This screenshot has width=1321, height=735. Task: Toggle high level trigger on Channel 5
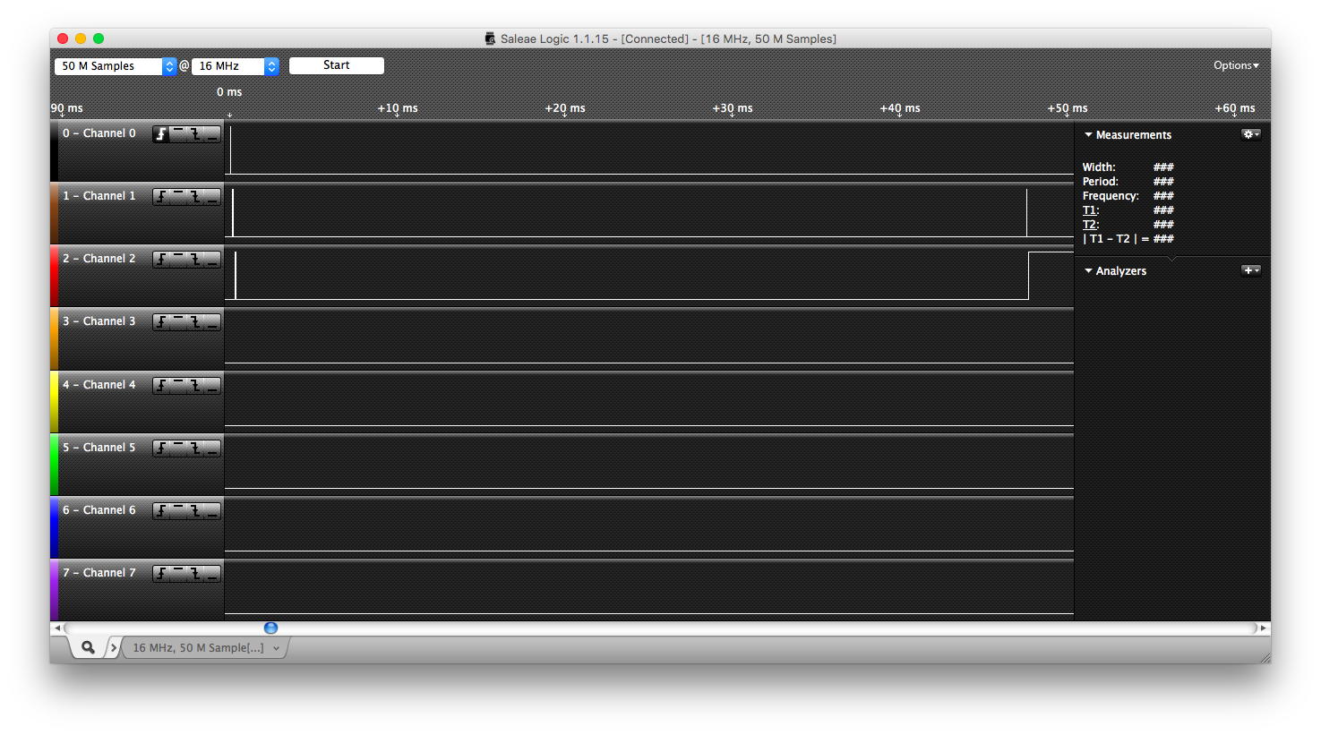(178, 449)
